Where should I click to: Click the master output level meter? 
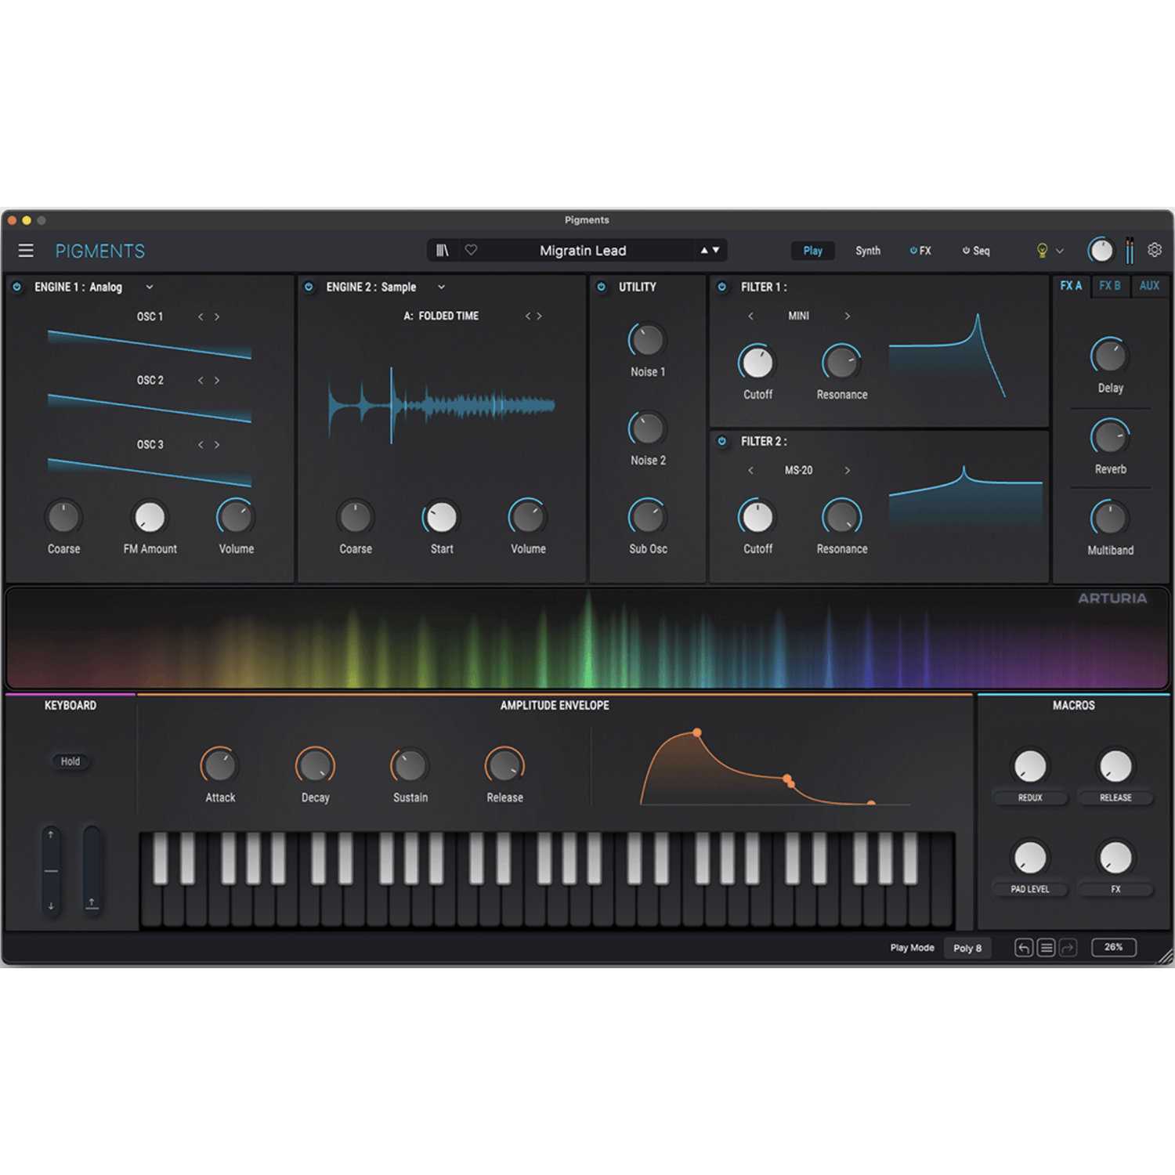click(x=1130, y=251)
